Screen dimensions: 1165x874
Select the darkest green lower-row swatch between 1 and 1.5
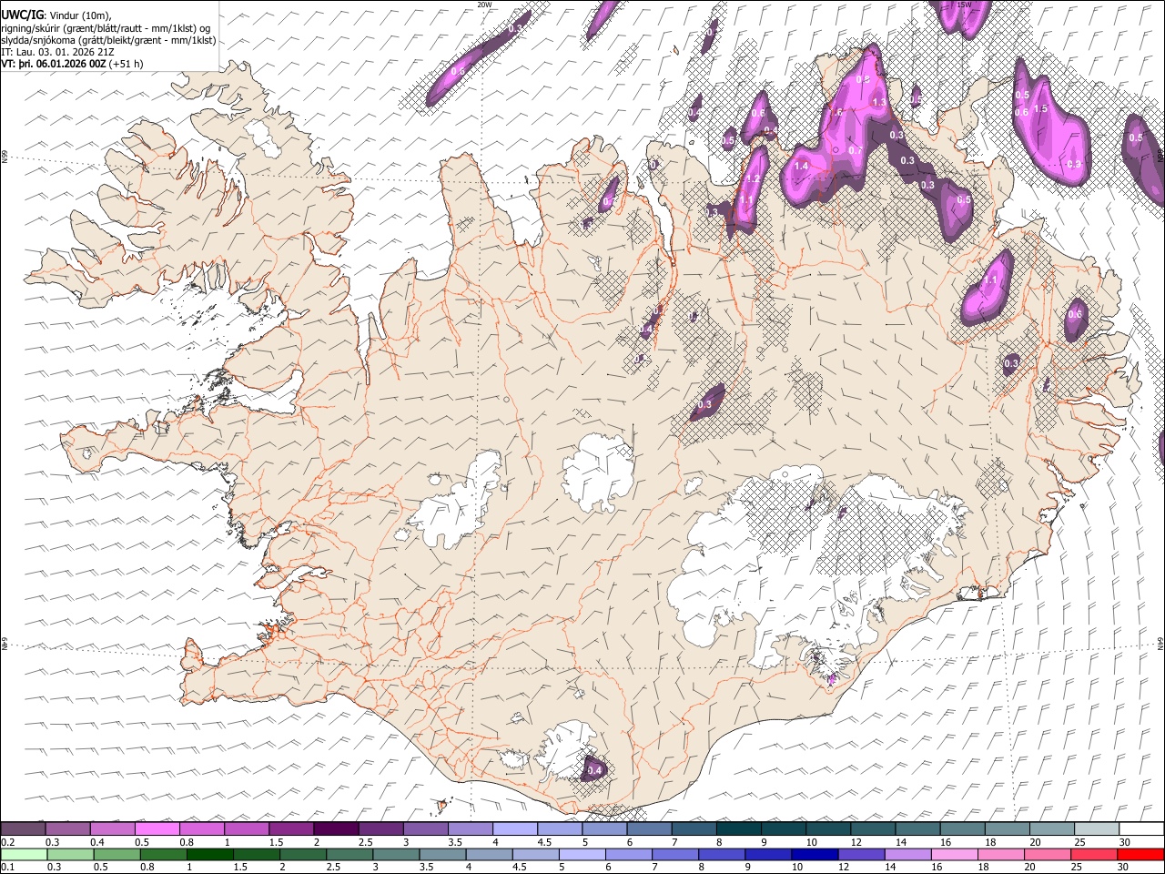click(x=210, y=854)
